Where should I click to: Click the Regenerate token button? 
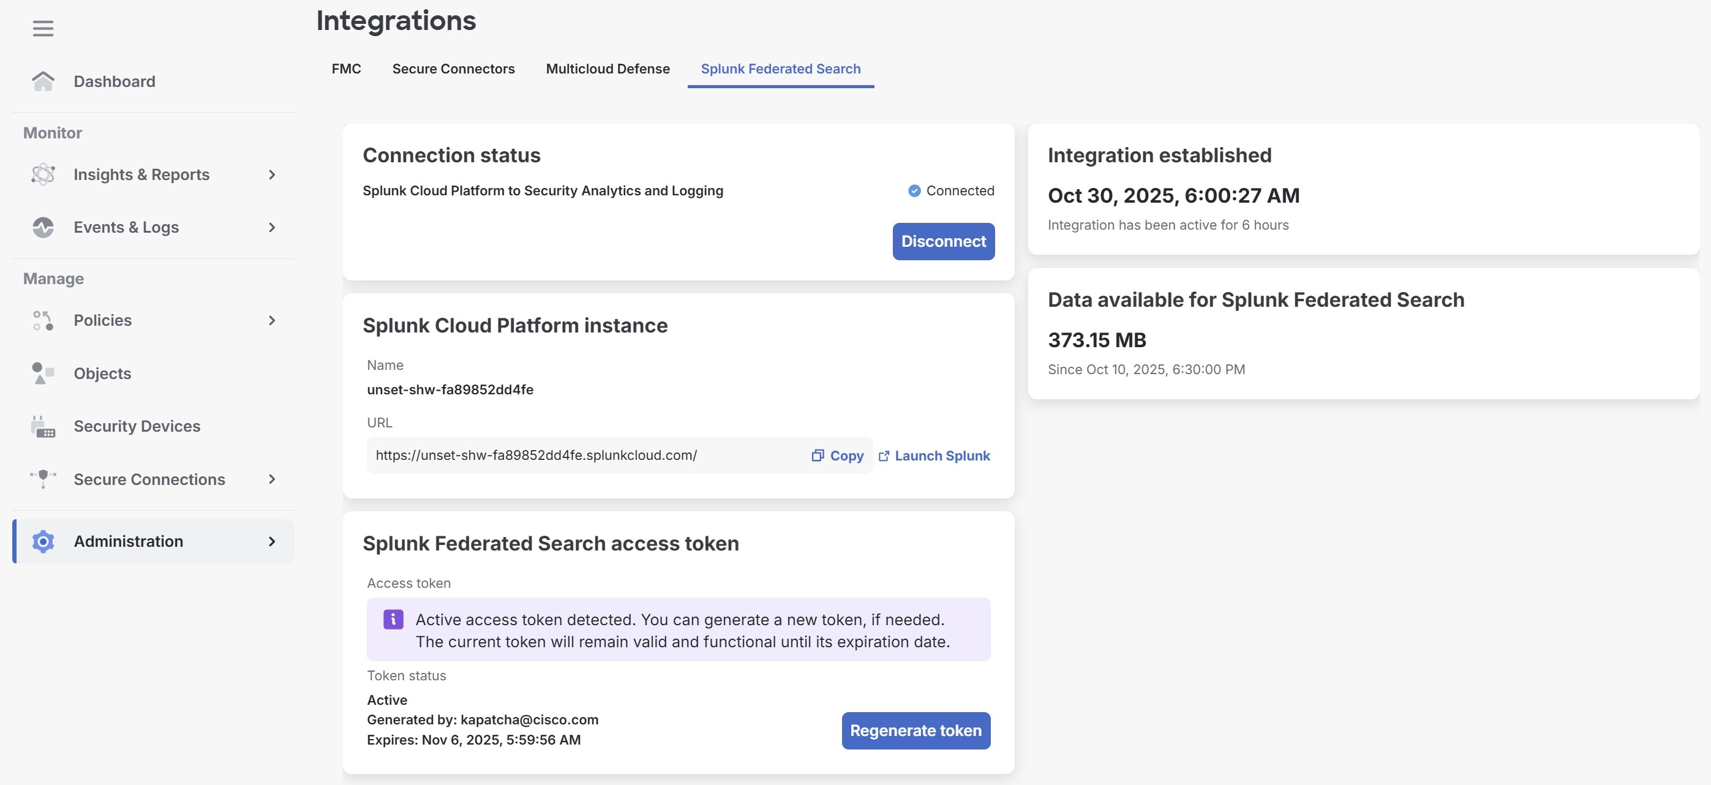tap(916, 731)
